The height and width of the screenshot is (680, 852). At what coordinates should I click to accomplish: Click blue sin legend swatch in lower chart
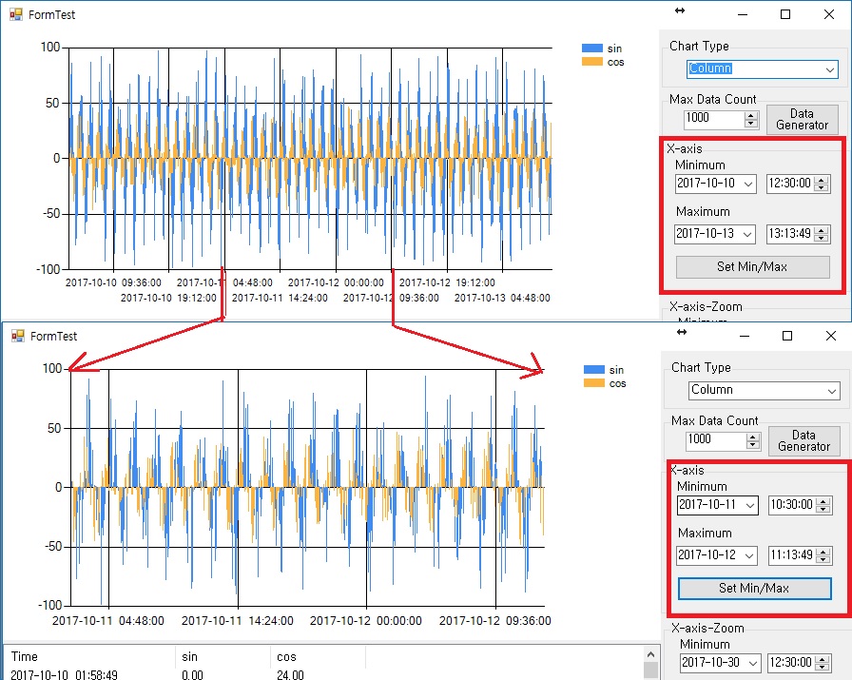click(x=594, y=370)
